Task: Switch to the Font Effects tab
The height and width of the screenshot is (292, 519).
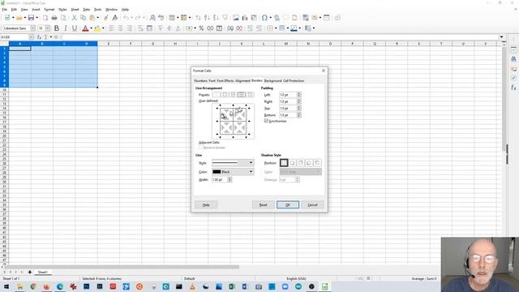Action: [x=225, y=81]
